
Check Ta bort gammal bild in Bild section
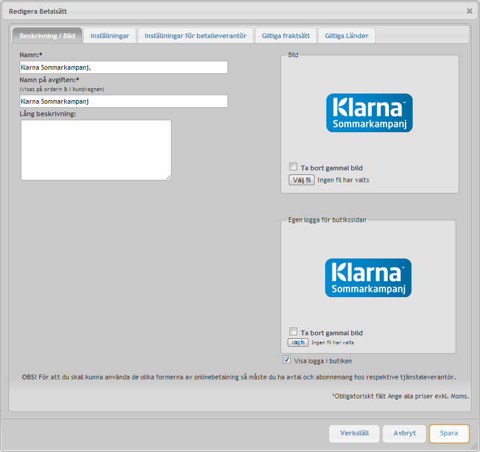coord(293,167)
